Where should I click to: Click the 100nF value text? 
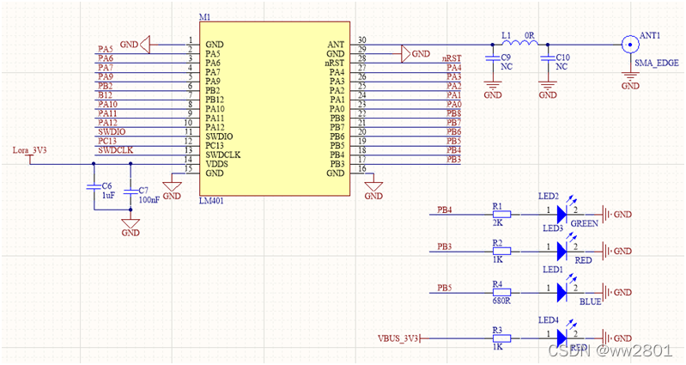coord(149,200)
